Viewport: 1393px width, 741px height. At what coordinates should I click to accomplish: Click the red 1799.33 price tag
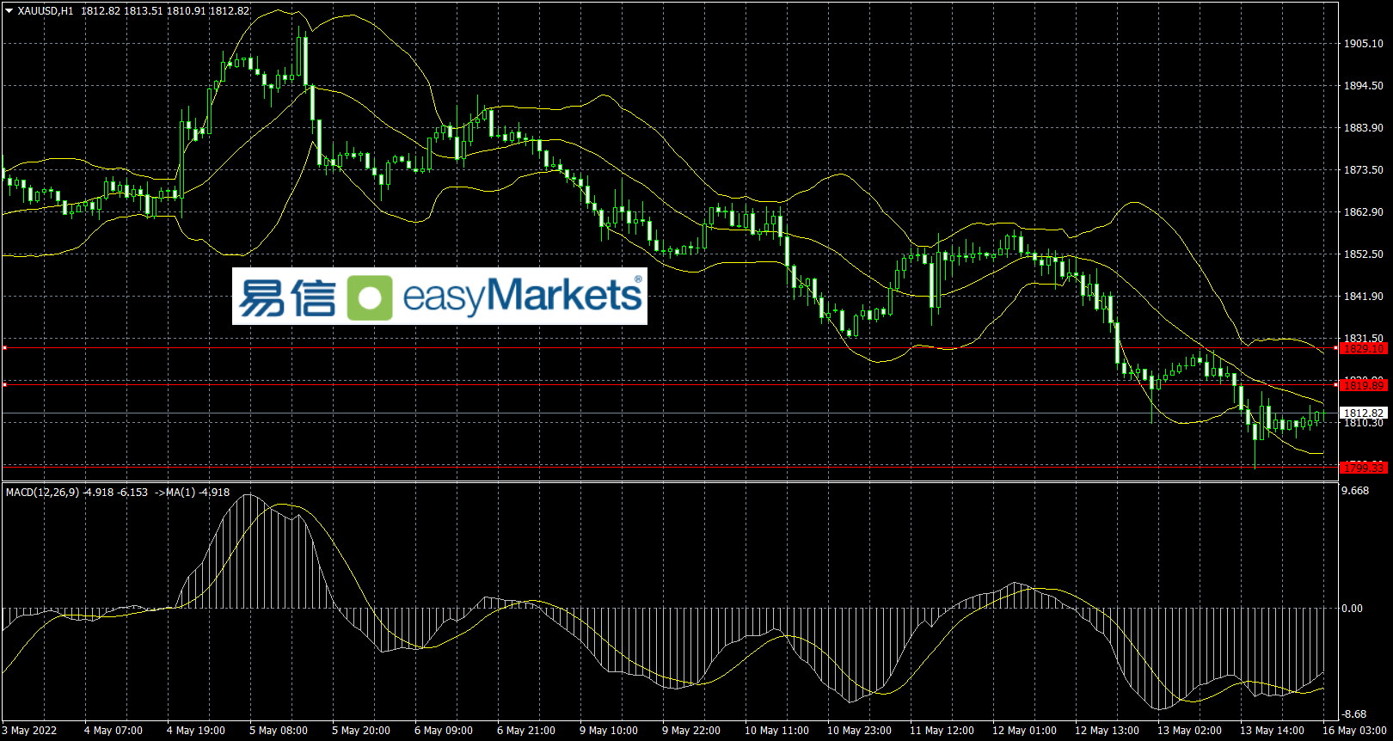(x=1364, y=468)
